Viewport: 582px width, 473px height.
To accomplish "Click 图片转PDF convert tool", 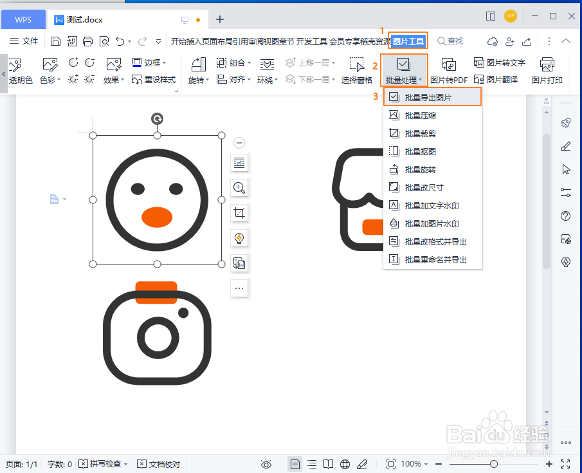I will [449, 71].
